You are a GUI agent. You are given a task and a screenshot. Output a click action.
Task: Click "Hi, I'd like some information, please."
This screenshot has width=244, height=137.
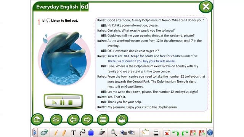coord(133,25)
